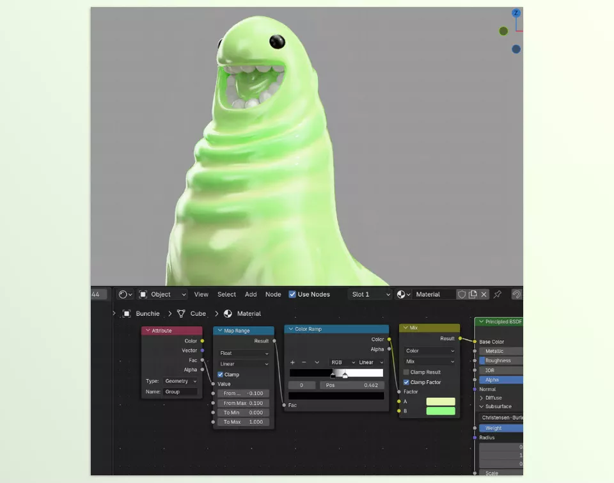Click the Subsurface Weight slider
Viewport: 614px width, 483px height.
501,428
